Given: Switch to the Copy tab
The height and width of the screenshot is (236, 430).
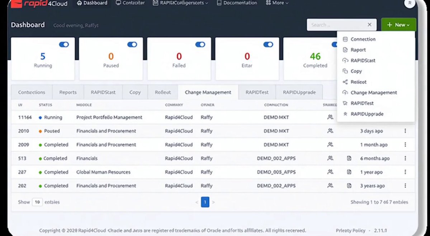Looking at the screenshot, I should pyautogui.click(x=135, y=92).
